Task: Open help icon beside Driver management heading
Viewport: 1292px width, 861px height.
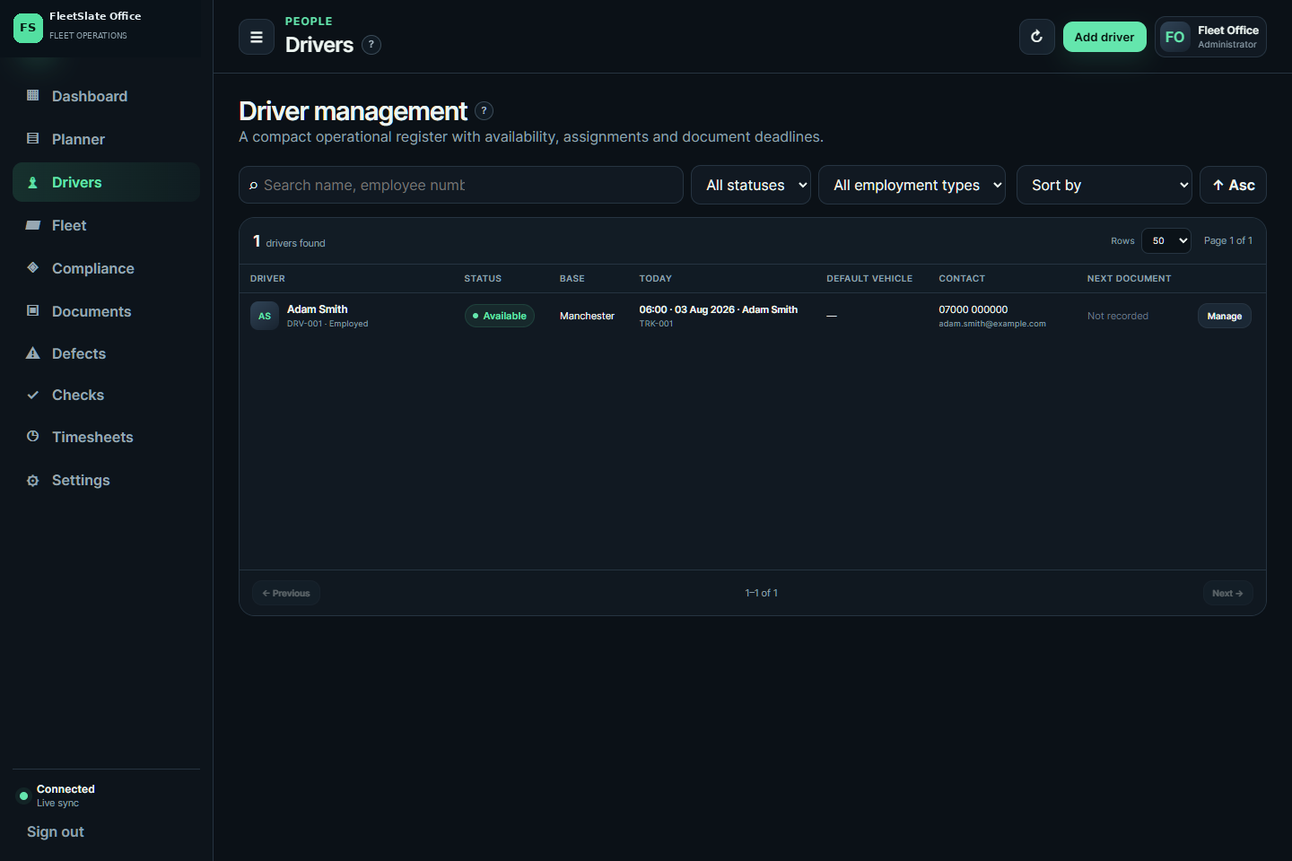Action: 484,110
